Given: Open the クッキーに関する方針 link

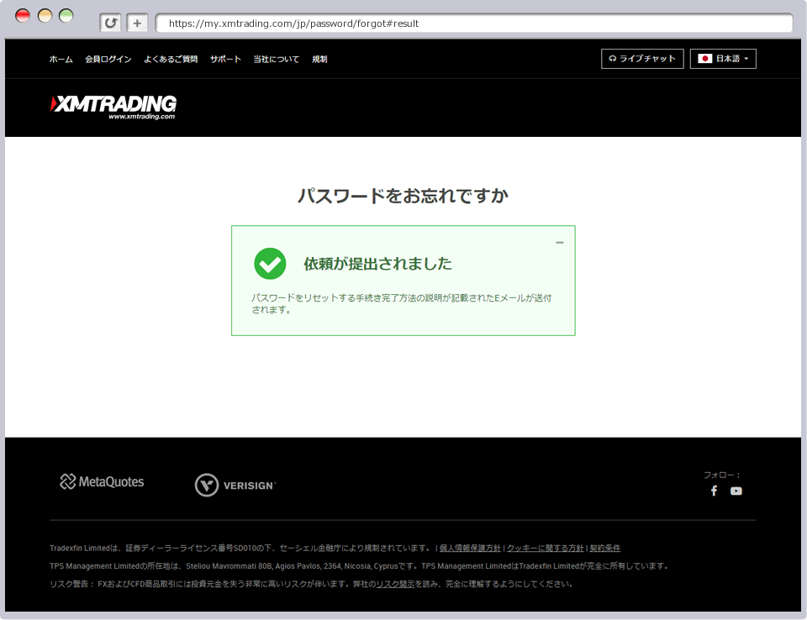Looking at the screenshot, I should [545, 548].
